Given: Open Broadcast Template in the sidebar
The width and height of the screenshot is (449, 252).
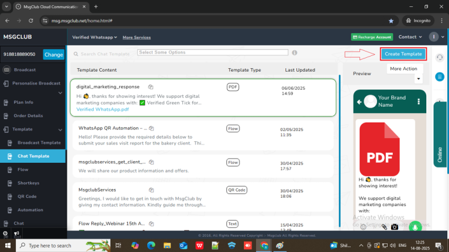Looking at the screenshot, I should point(39,142).
